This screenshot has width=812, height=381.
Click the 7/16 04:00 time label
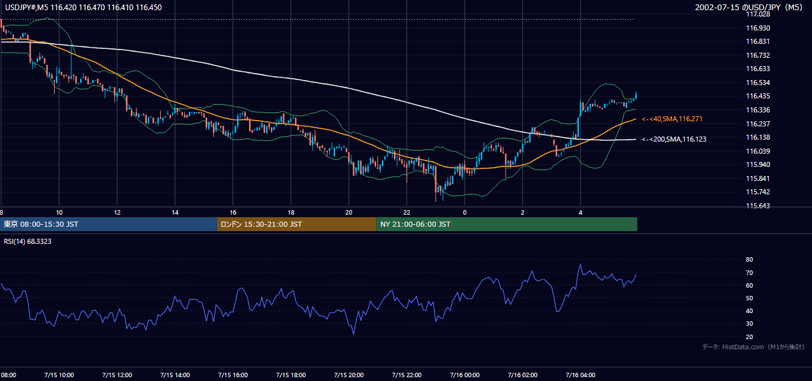click(x=581, y=375)
